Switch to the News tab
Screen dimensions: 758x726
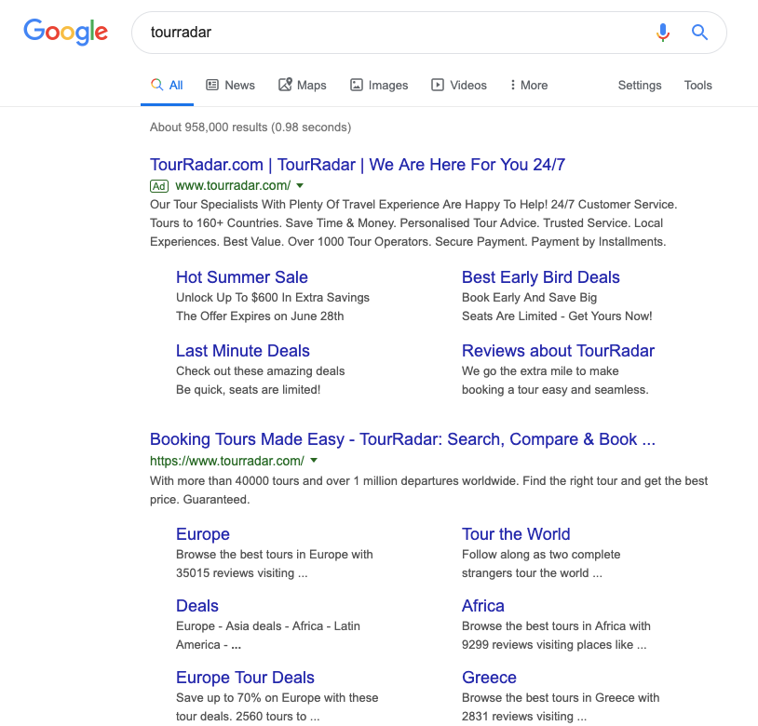click(x=231, y=85)
